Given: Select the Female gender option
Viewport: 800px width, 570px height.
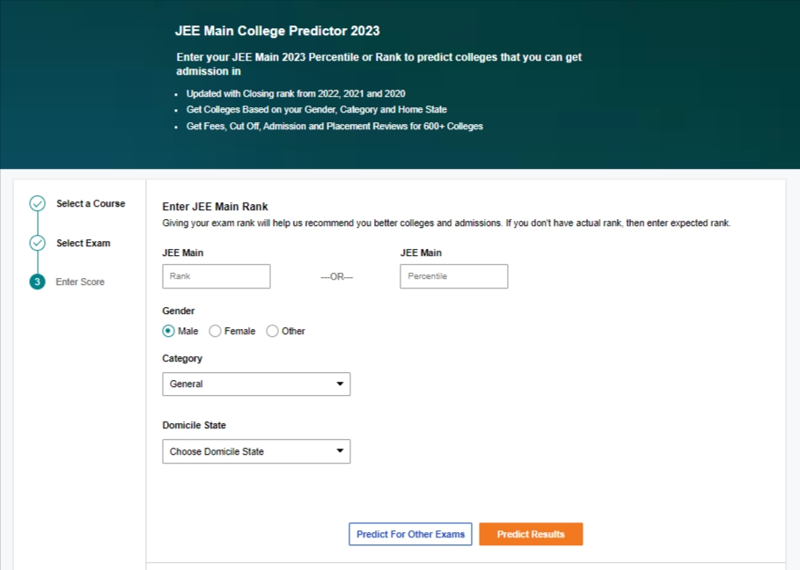Looking at the screenshot, I should (216, 332).
